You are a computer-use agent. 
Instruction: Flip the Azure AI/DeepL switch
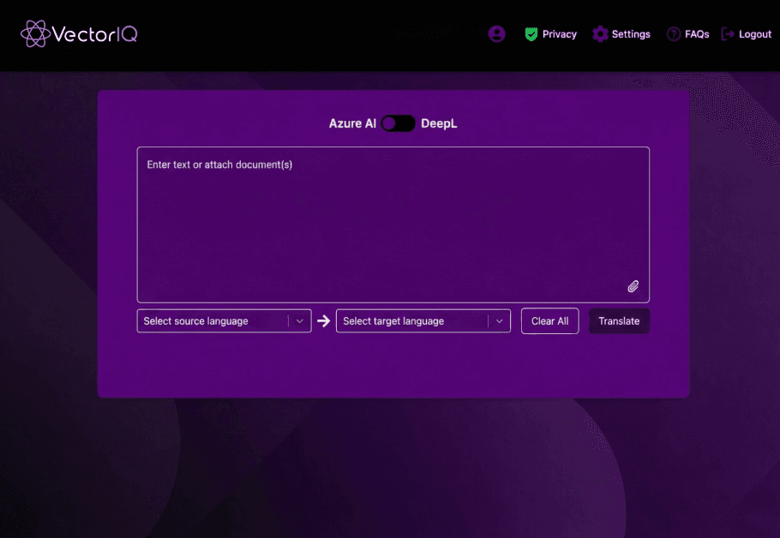pyautogui.click(x=398, y=123)
